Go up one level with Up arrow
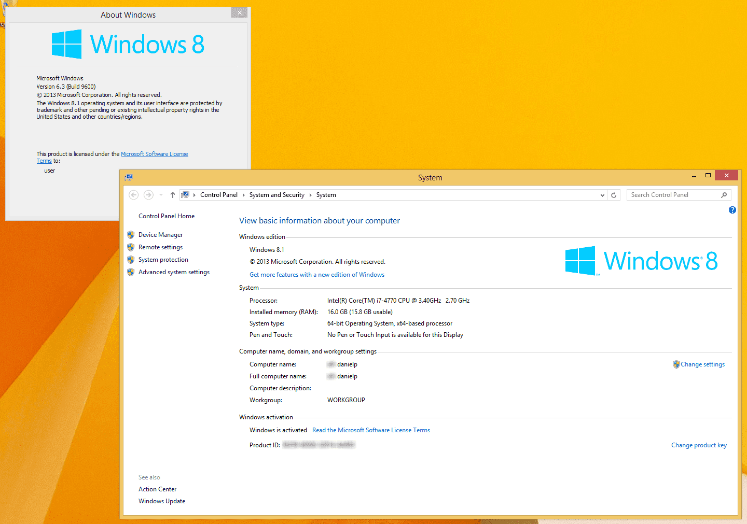This screenshot has width=747, height=524. [x=173, y=195]
